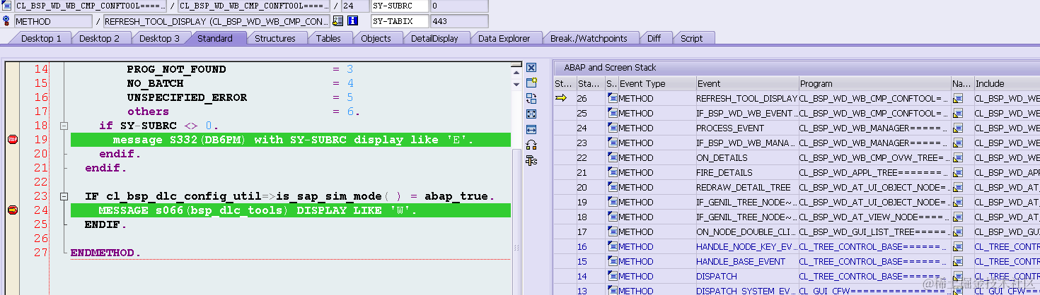The image size is (1040, 295).
Task: Open the Objects tab
Action: [x=376, y=38]
